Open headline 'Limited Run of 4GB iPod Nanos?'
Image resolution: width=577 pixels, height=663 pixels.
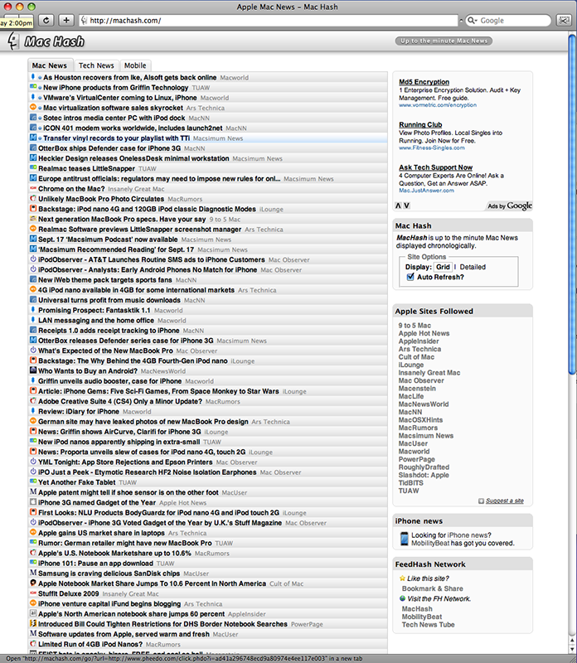pyautogui.click(x=90, y=644)
